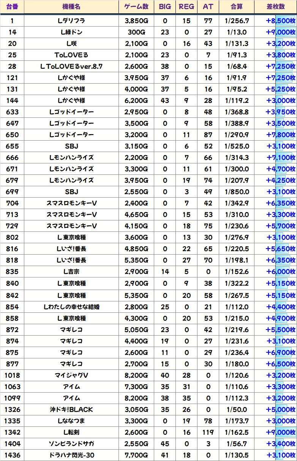Select the ゾンビランドサガ machine name
The height and width of the screenshot is (461, 297).
click(71, 444)
